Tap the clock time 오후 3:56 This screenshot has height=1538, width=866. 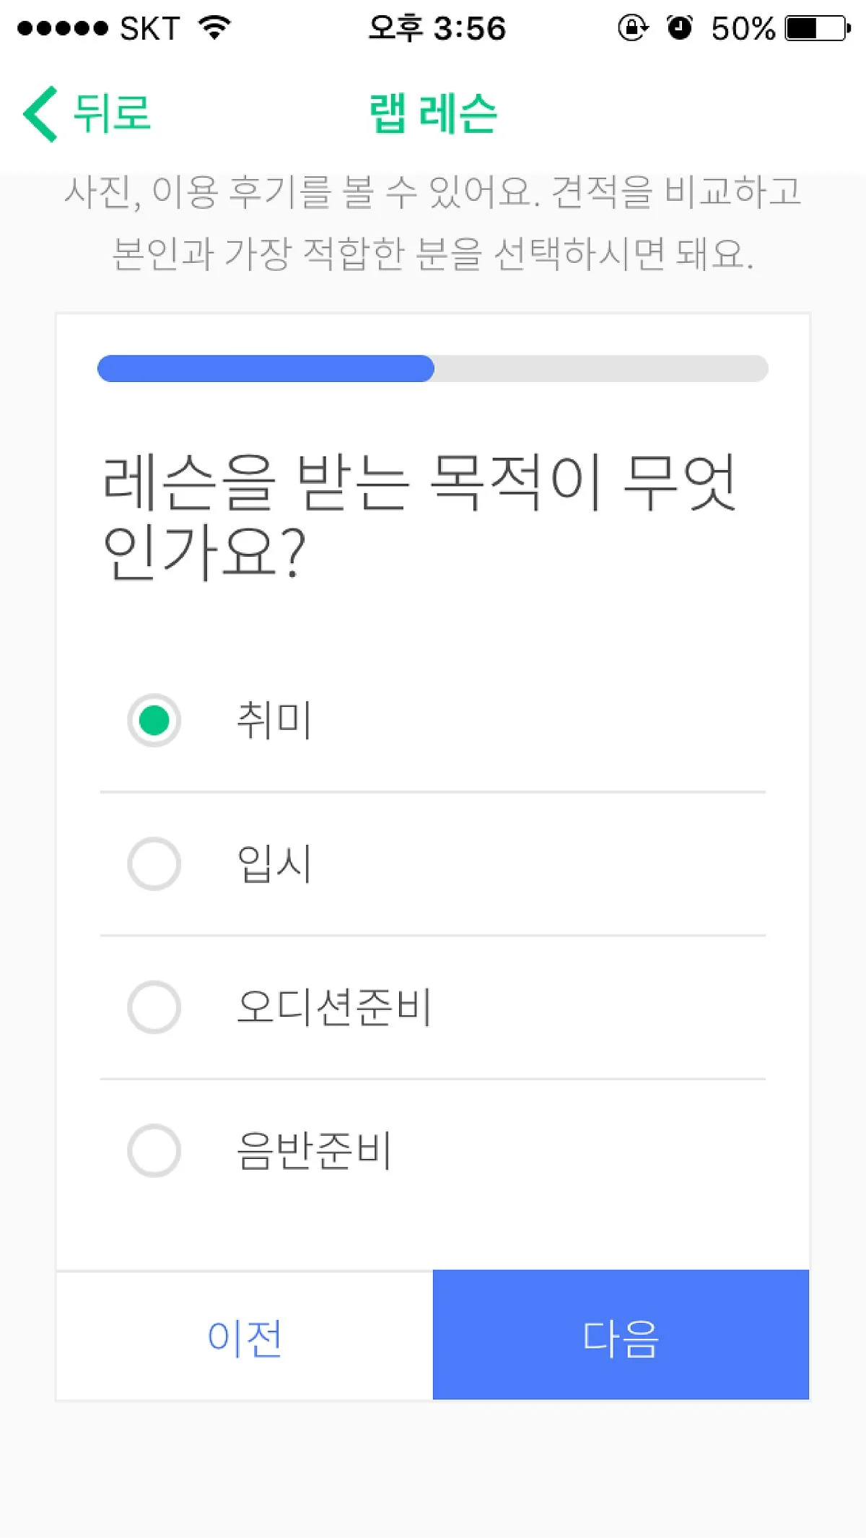point(437,28)
